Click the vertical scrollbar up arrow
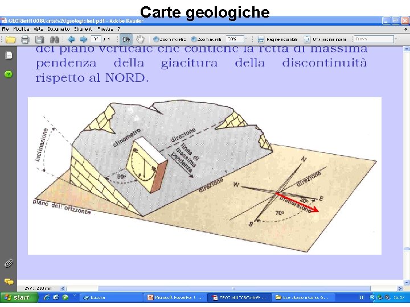The width and height of the screenshot is (410, 307). (407, 49)
